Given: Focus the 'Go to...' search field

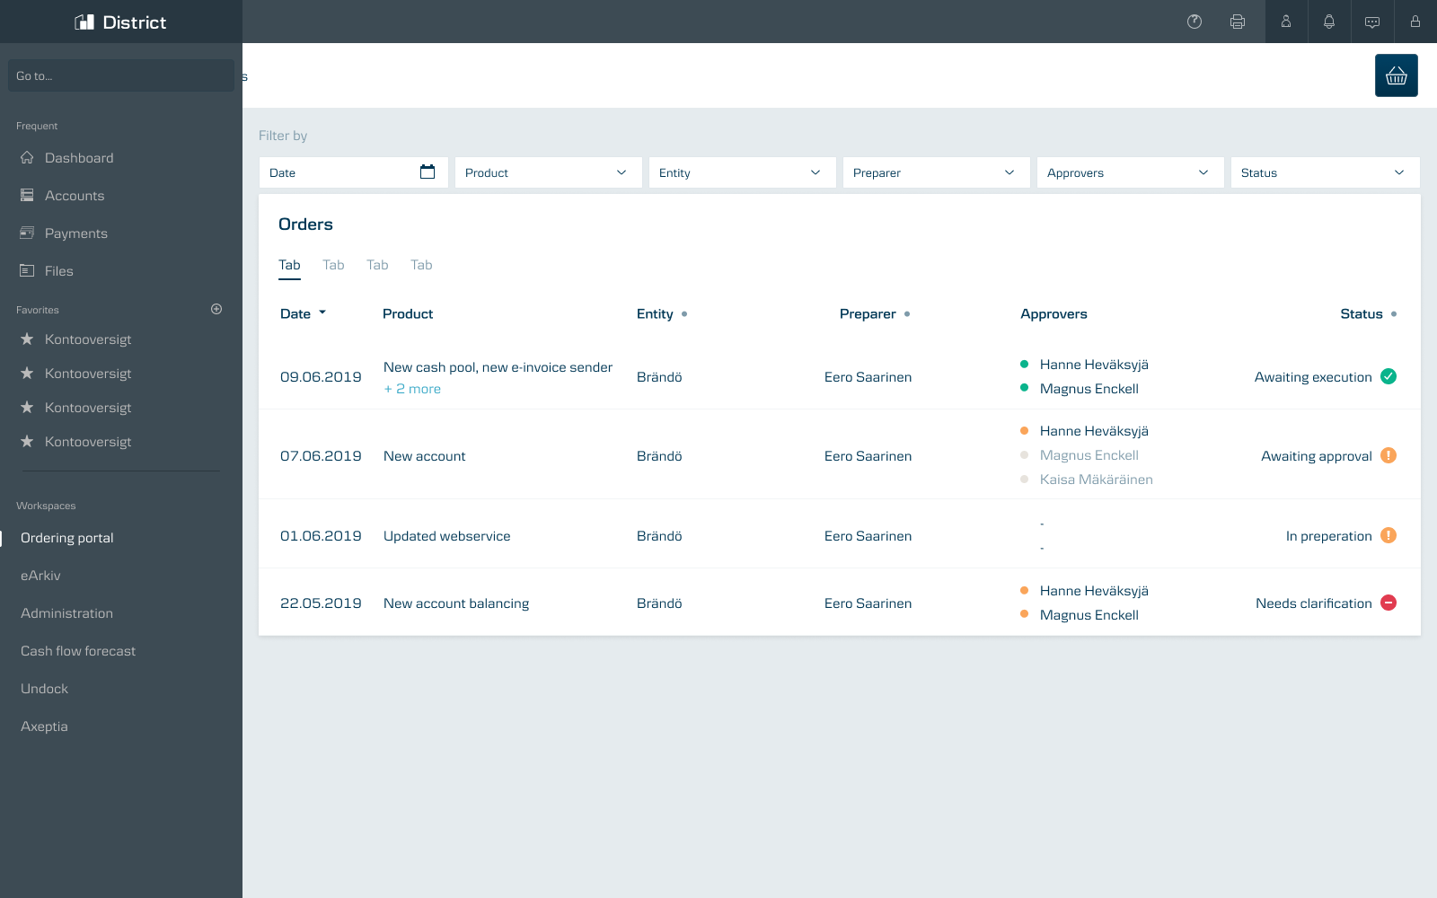Looking at the screenshot, I should click(x=121, y=75).
